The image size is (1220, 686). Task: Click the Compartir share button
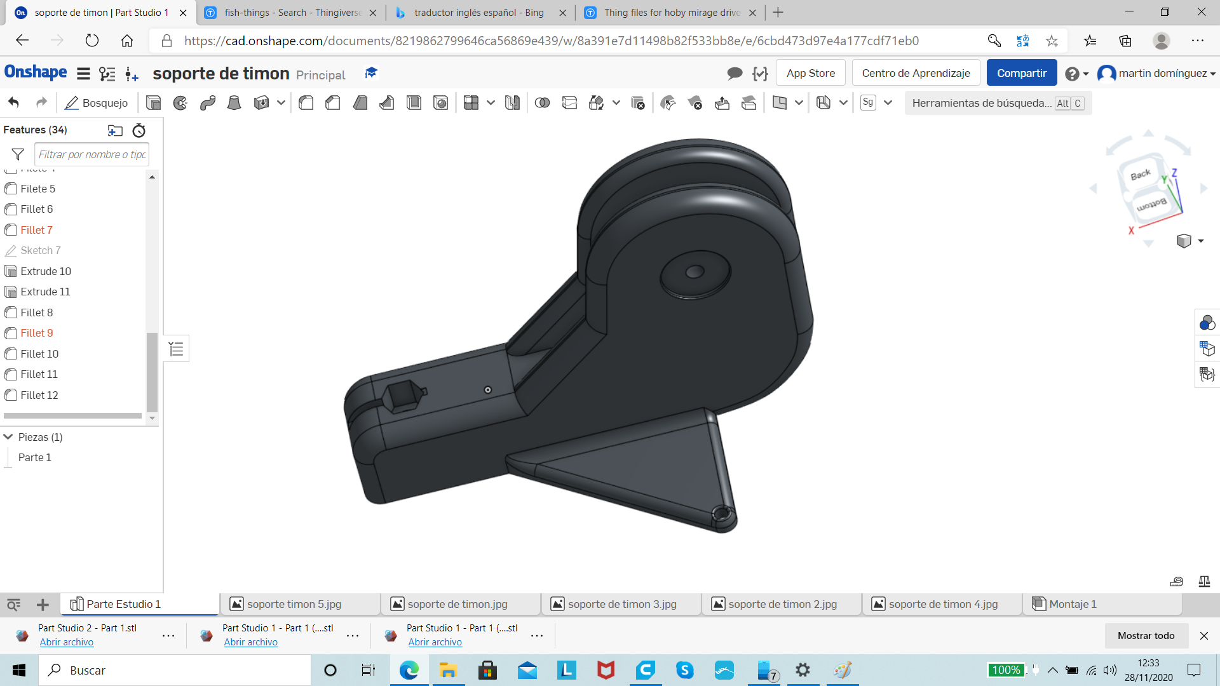click(1021, 73)
